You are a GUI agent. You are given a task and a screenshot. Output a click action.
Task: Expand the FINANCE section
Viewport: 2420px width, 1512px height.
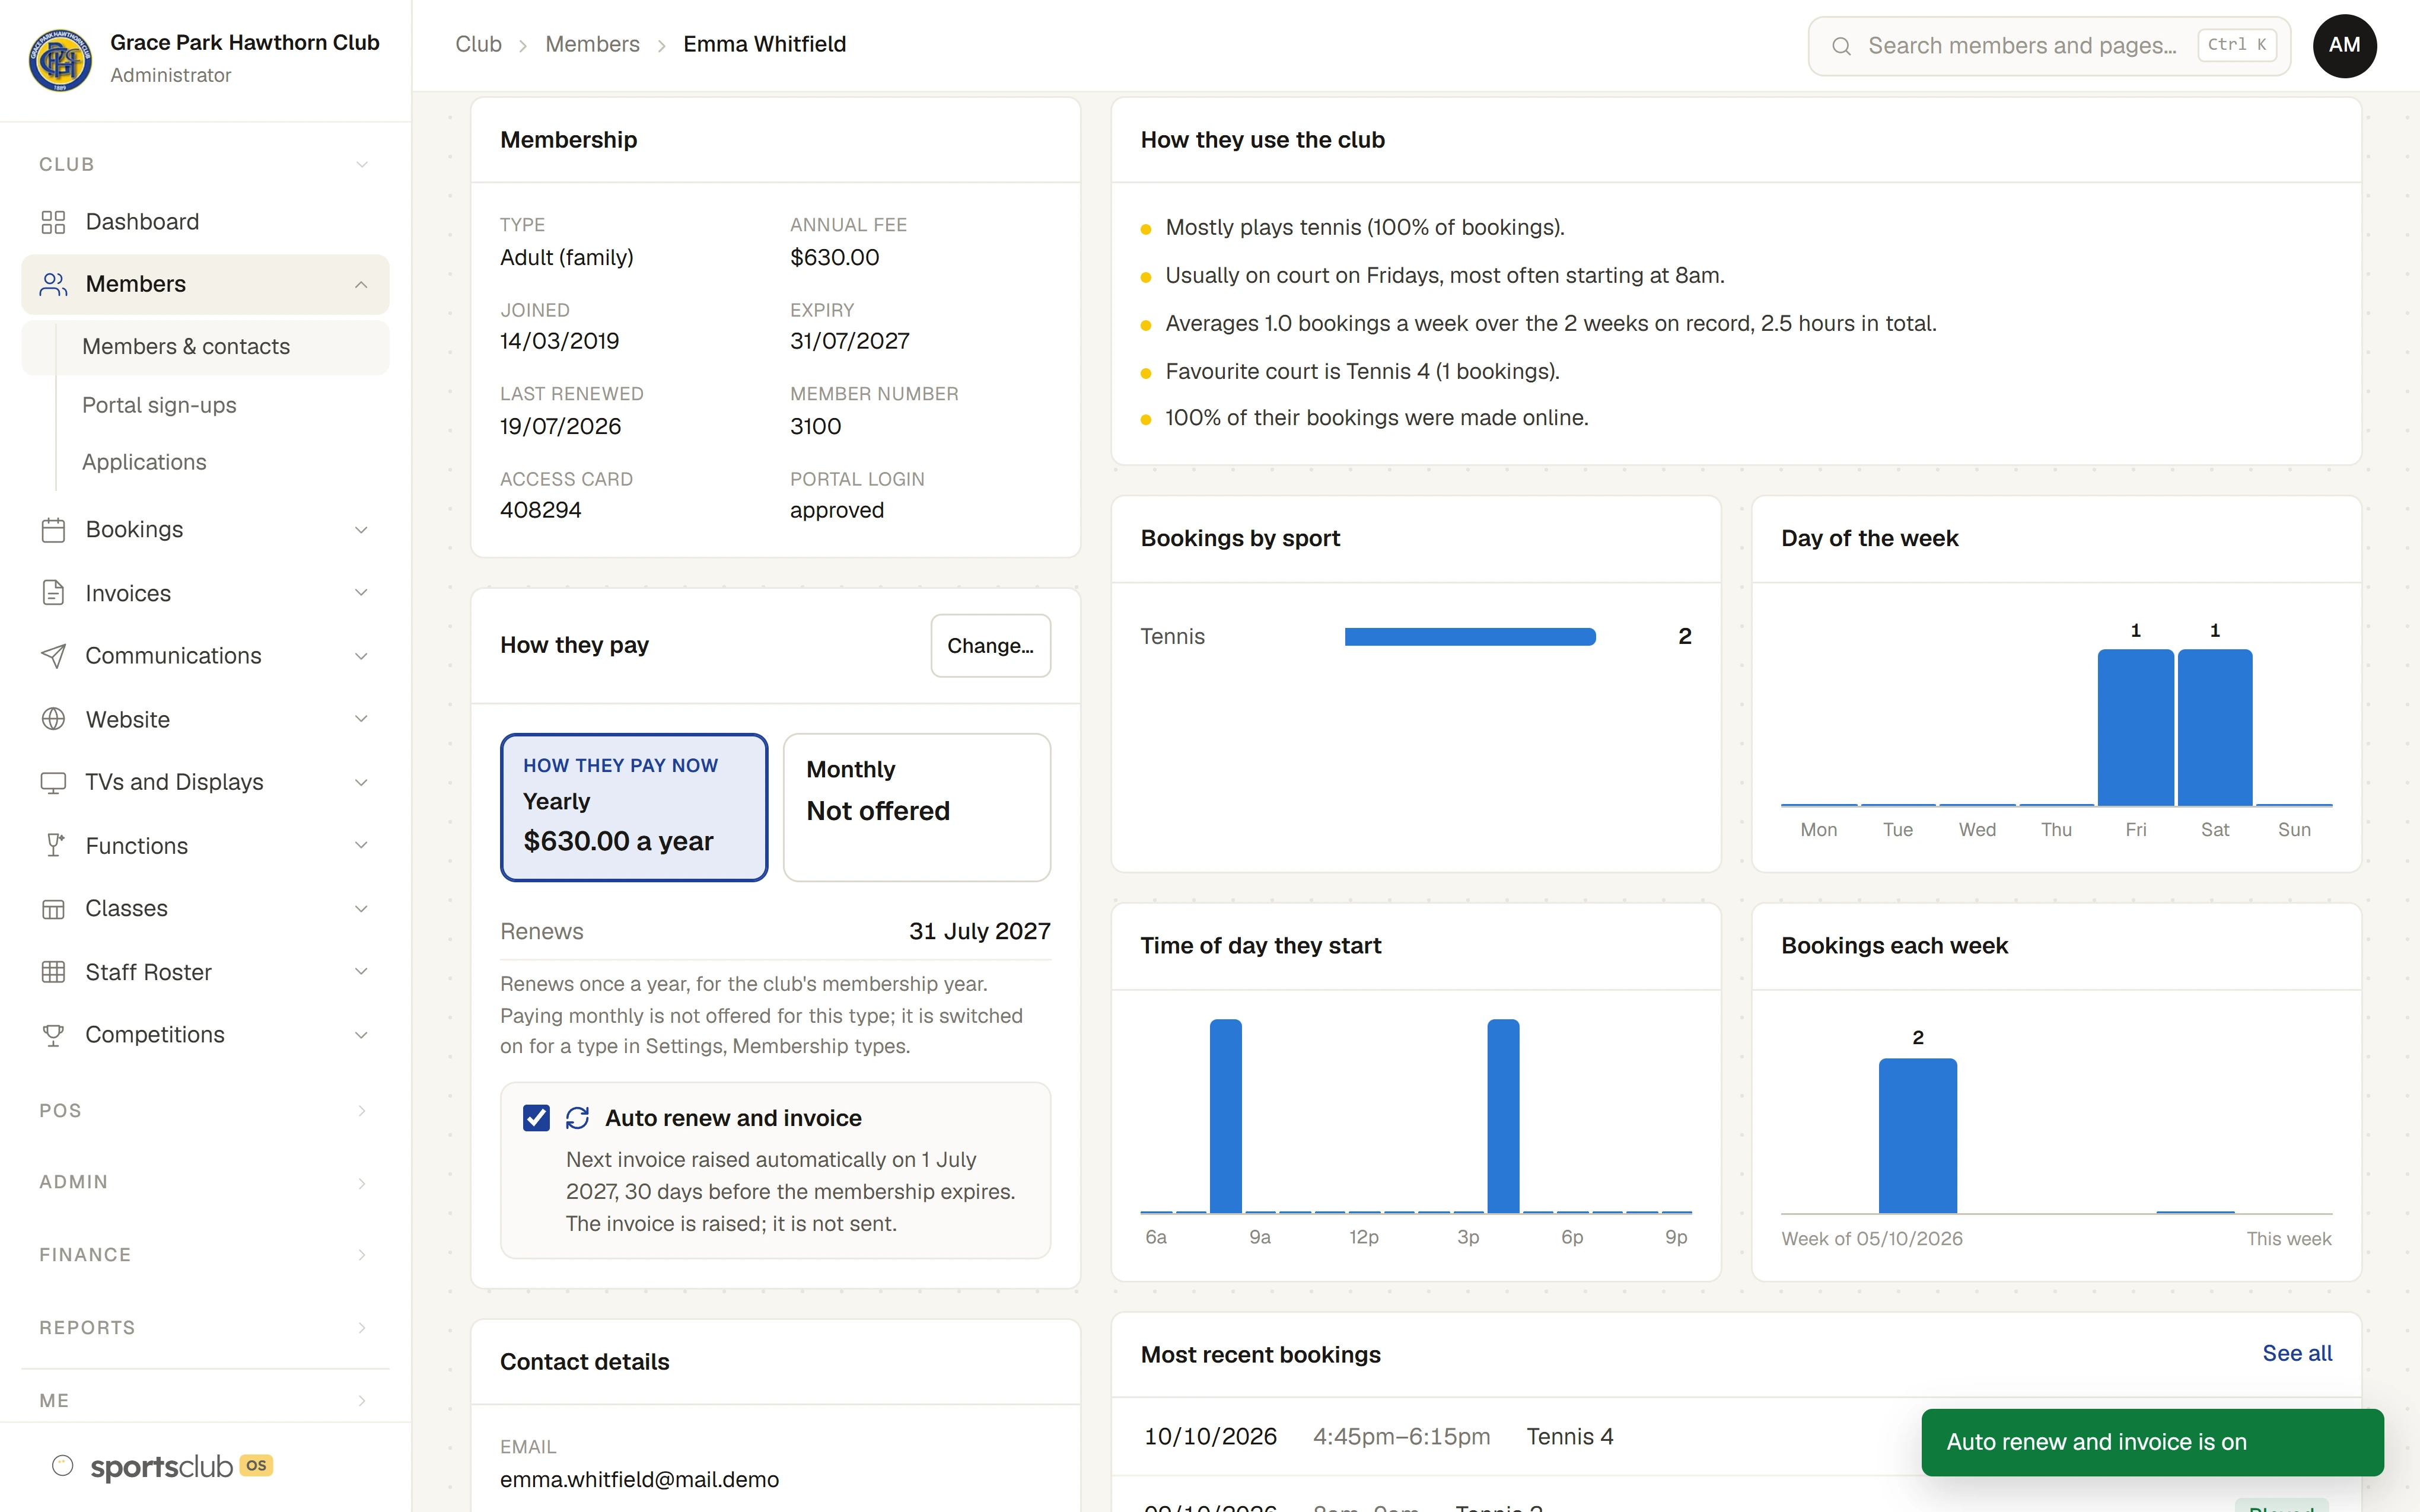(x=205, y=1255)
